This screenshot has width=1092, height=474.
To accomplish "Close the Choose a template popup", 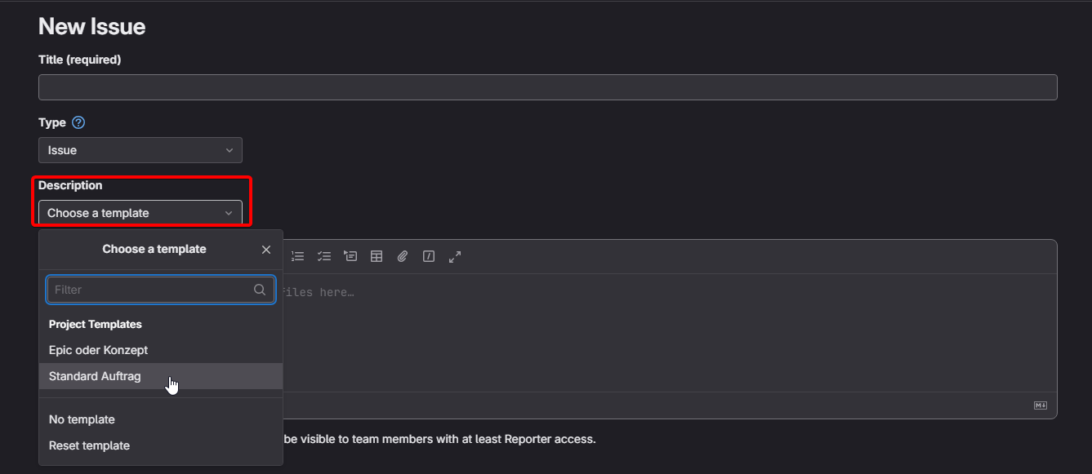I will (x=266, y=250).
